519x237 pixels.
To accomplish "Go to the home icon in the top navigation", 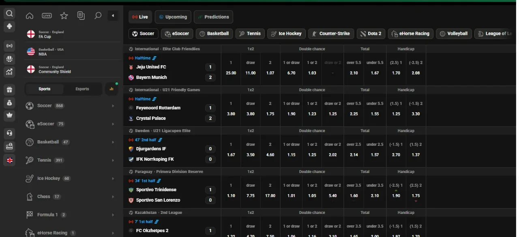I will [30, 16].
